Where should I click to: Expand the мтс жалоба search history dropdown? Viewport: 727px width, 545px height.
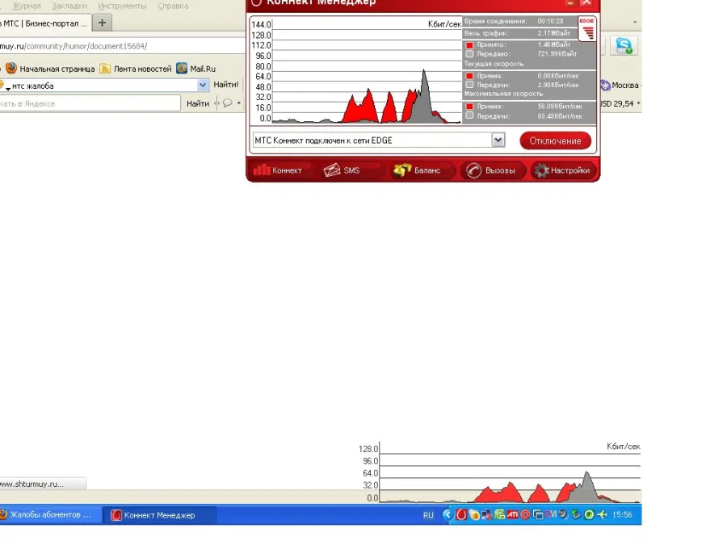click(202, 86)
